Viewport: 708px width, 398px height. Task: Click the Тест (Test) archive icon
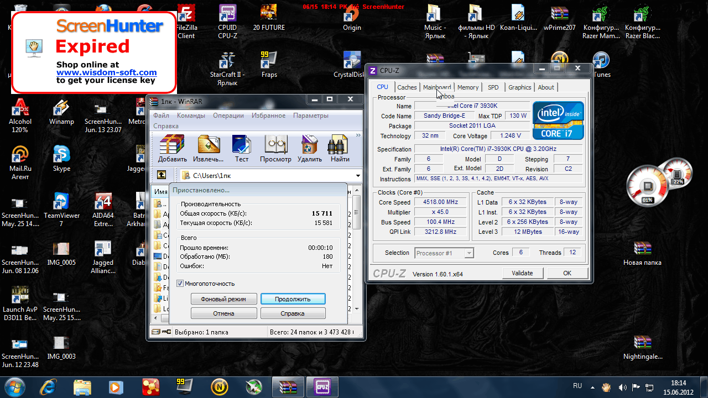click(242, 147)
